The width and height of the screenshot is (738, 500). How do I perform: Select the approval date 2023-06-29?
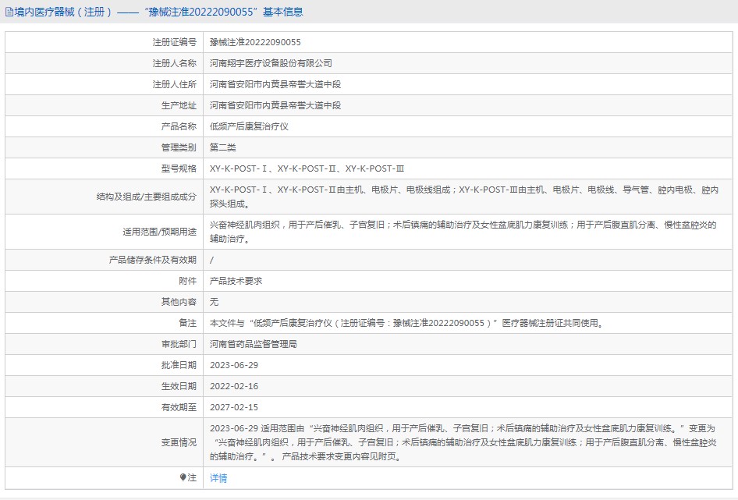(x=234, y=365)
